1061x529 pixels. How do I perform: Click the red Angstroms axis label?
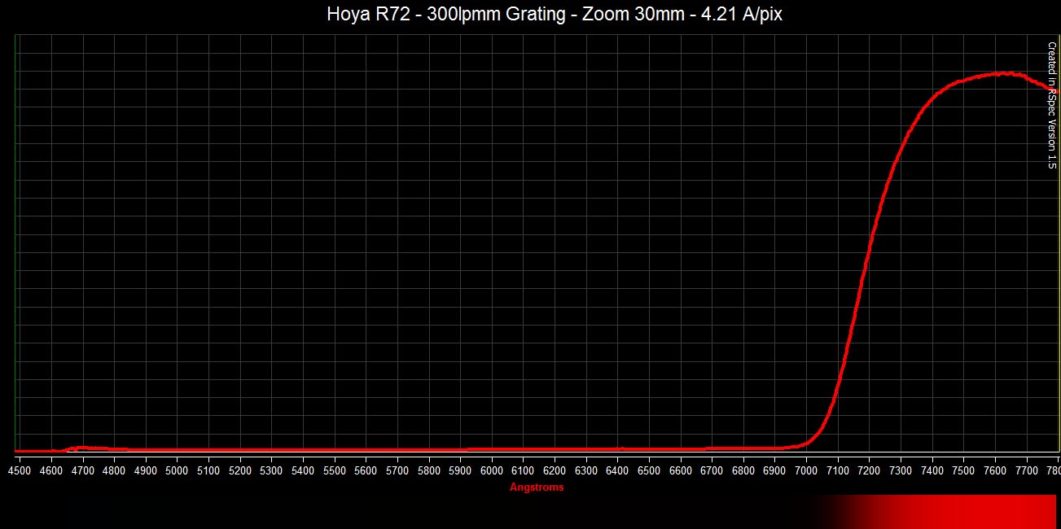point(537,487)
